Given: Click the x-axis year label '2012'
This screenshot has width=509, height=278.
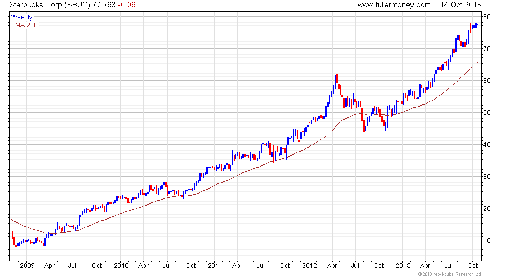Looking at the screenshot, I should 310,265.
